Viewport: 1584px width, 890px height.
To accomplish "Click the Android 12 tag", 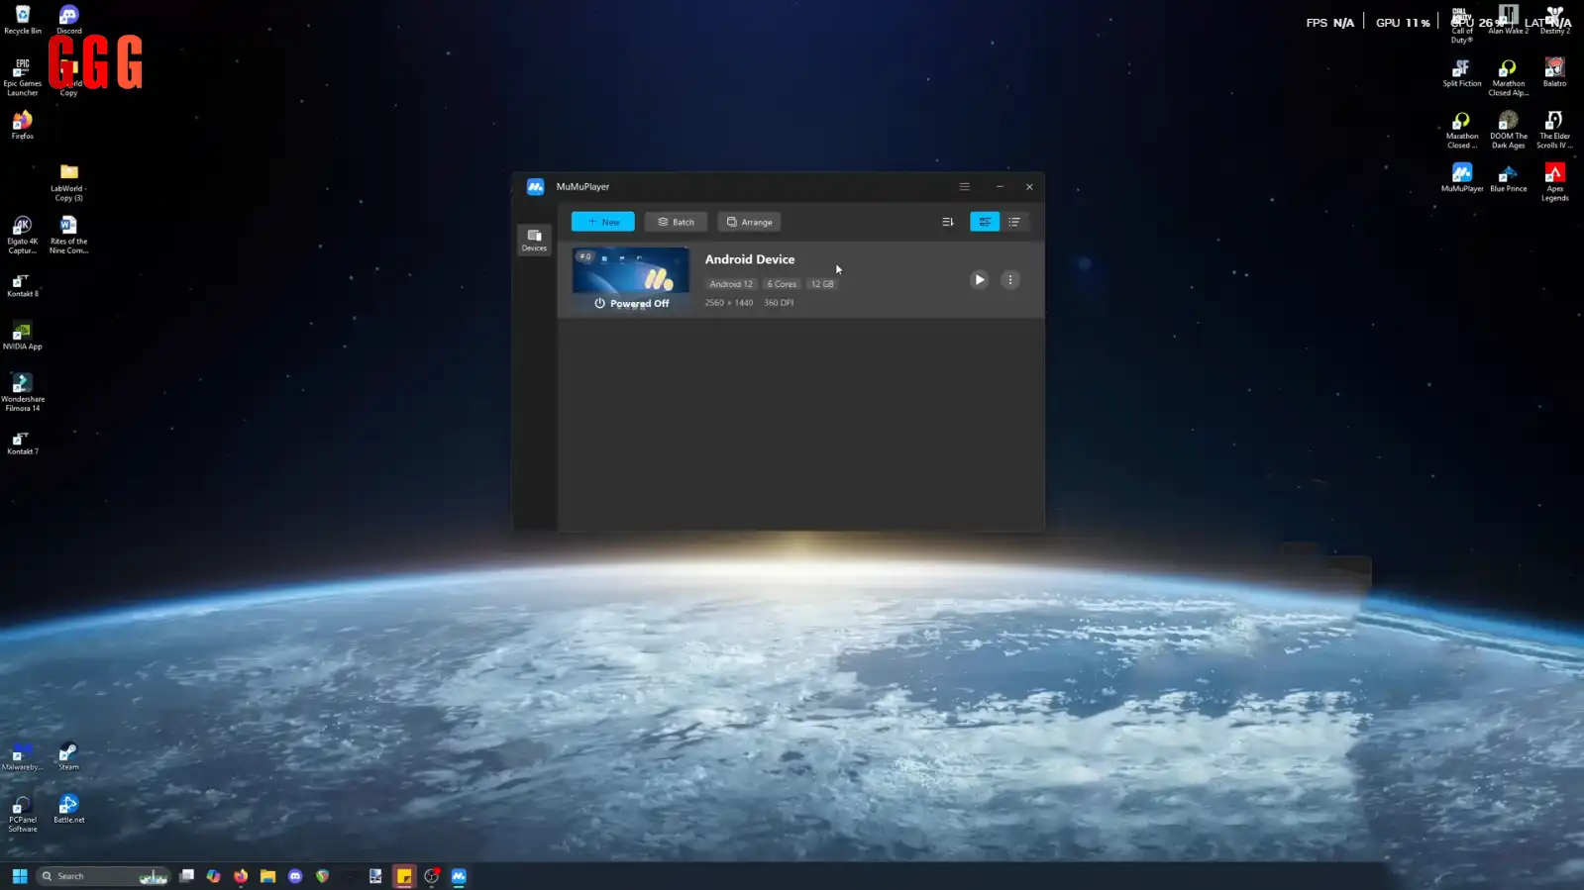I will tap(731, 284).
